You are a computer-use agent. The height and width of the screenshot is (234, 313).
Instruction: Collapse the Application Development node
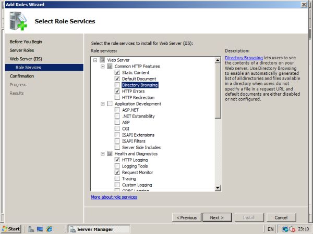pos(103,103)
